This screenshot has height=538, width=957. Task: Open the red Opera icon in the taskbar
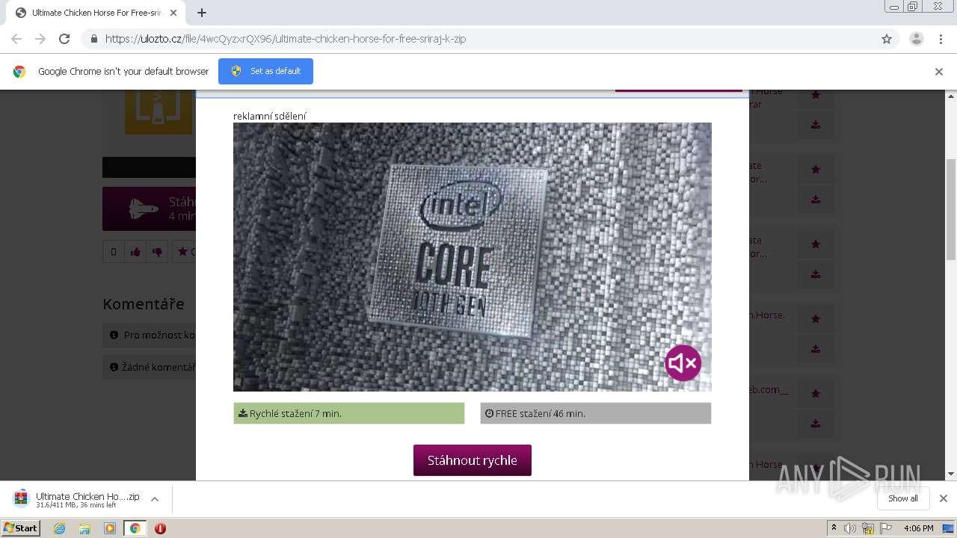[x=160, y=528]
